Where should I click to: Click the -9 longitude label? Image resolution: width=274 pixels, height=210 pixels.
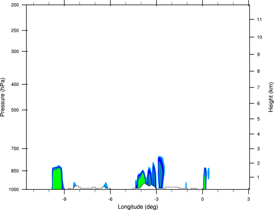[64, 199]
